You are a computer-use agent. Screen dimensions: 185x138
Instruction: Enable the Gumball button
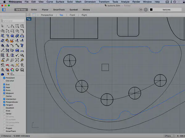click(x=74, y=10)
